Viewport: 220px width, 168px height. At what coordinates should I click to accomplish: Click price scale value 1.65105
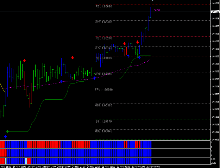(215, 124)
